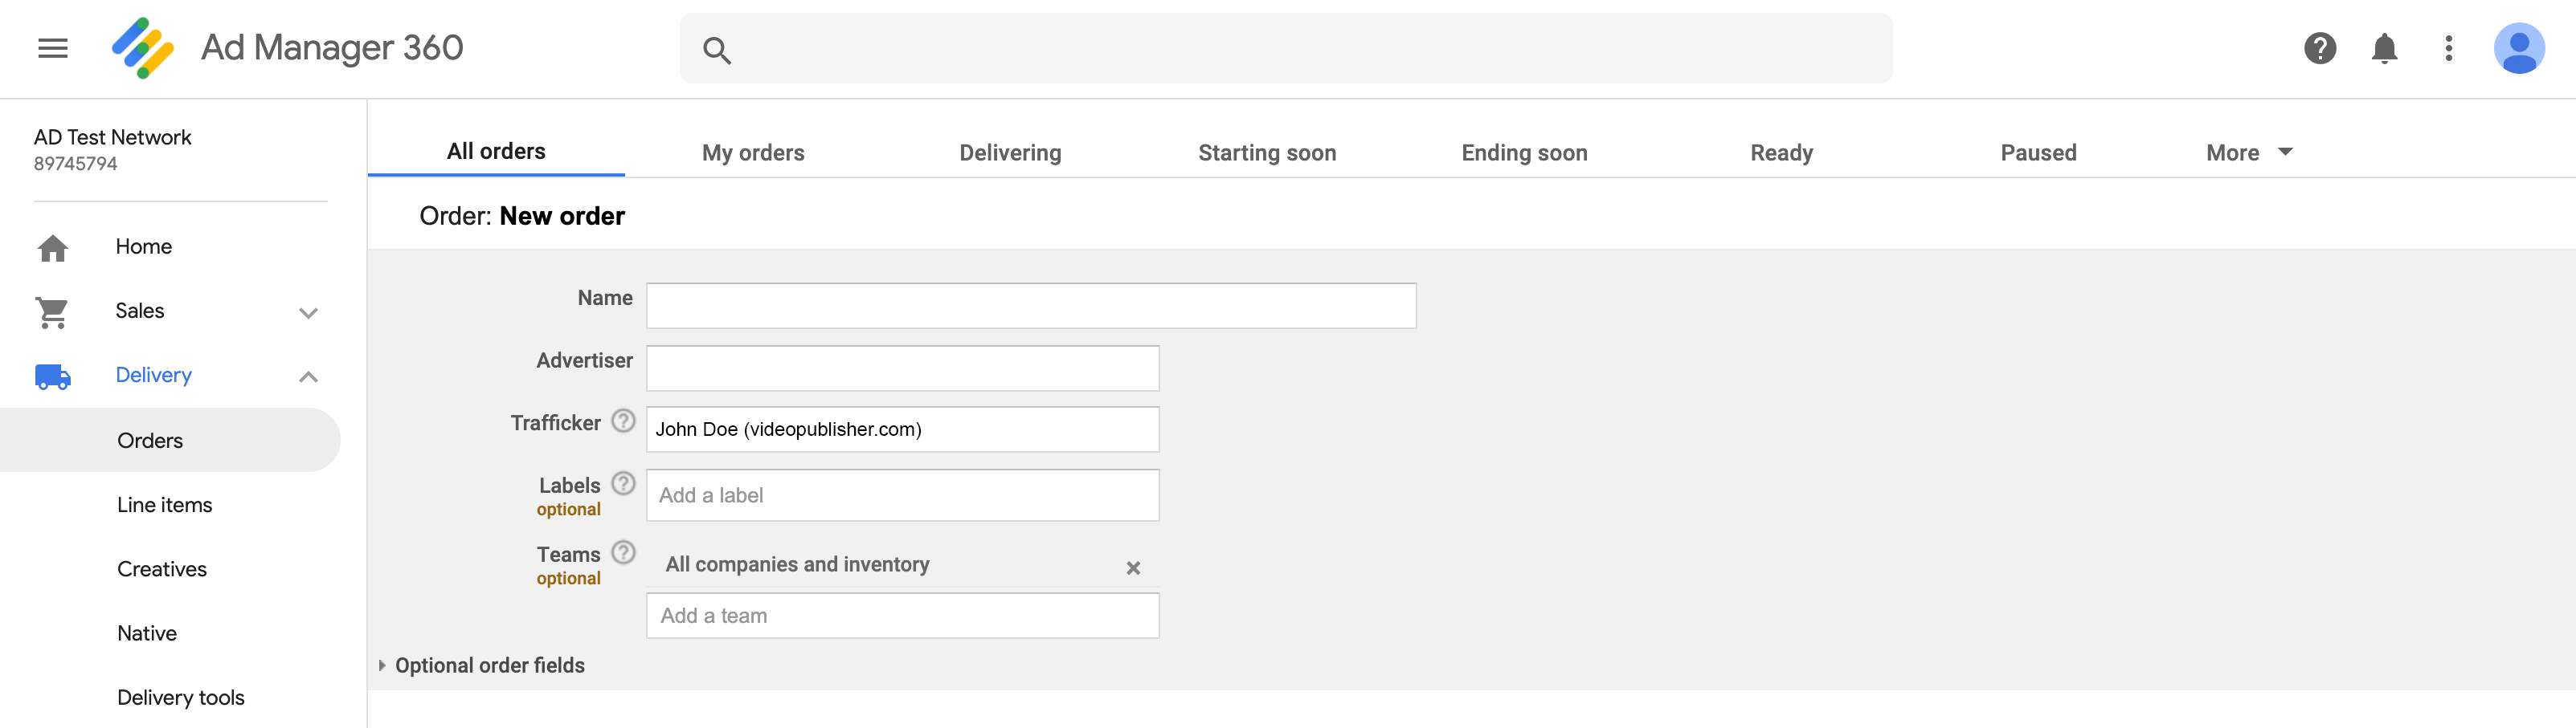2576x728 pixels.
Task: Click the order Name input field
Action: (1030, 304)
